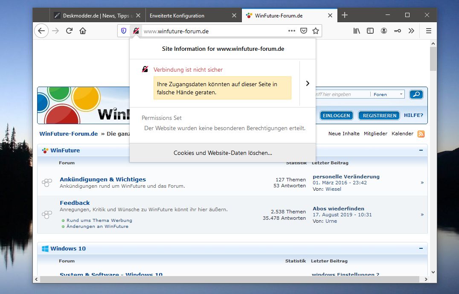Go back using the back arrow

pos(41,31)
